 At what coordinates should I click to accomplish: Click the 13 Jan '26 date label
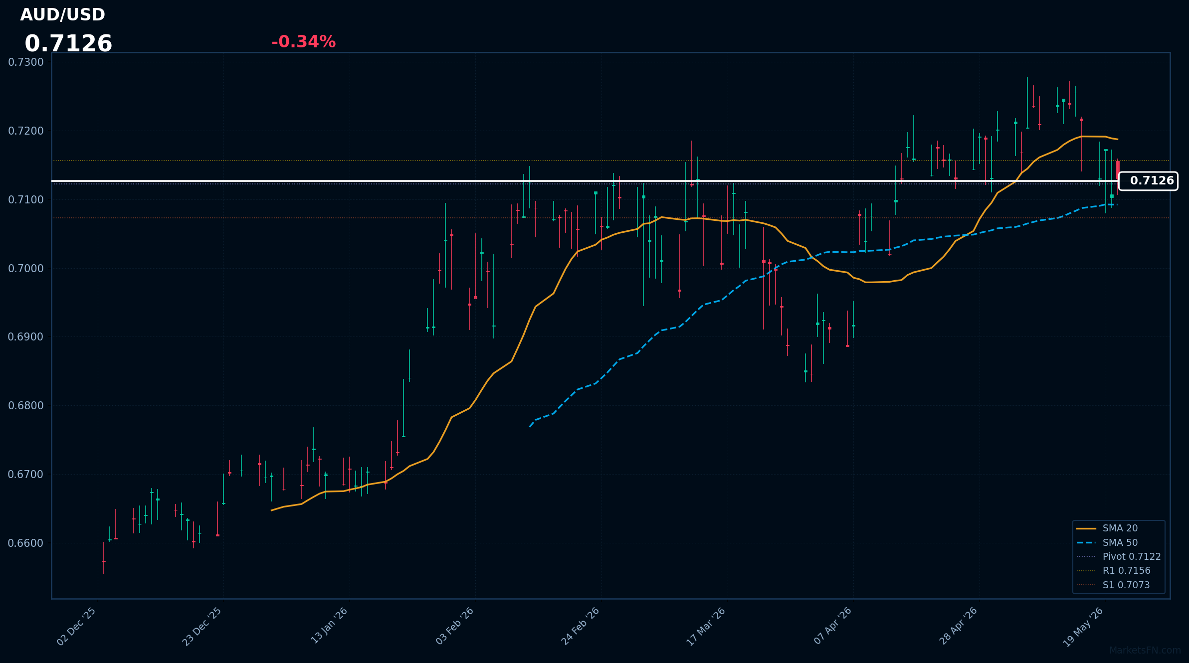click(x=329, y=626)
